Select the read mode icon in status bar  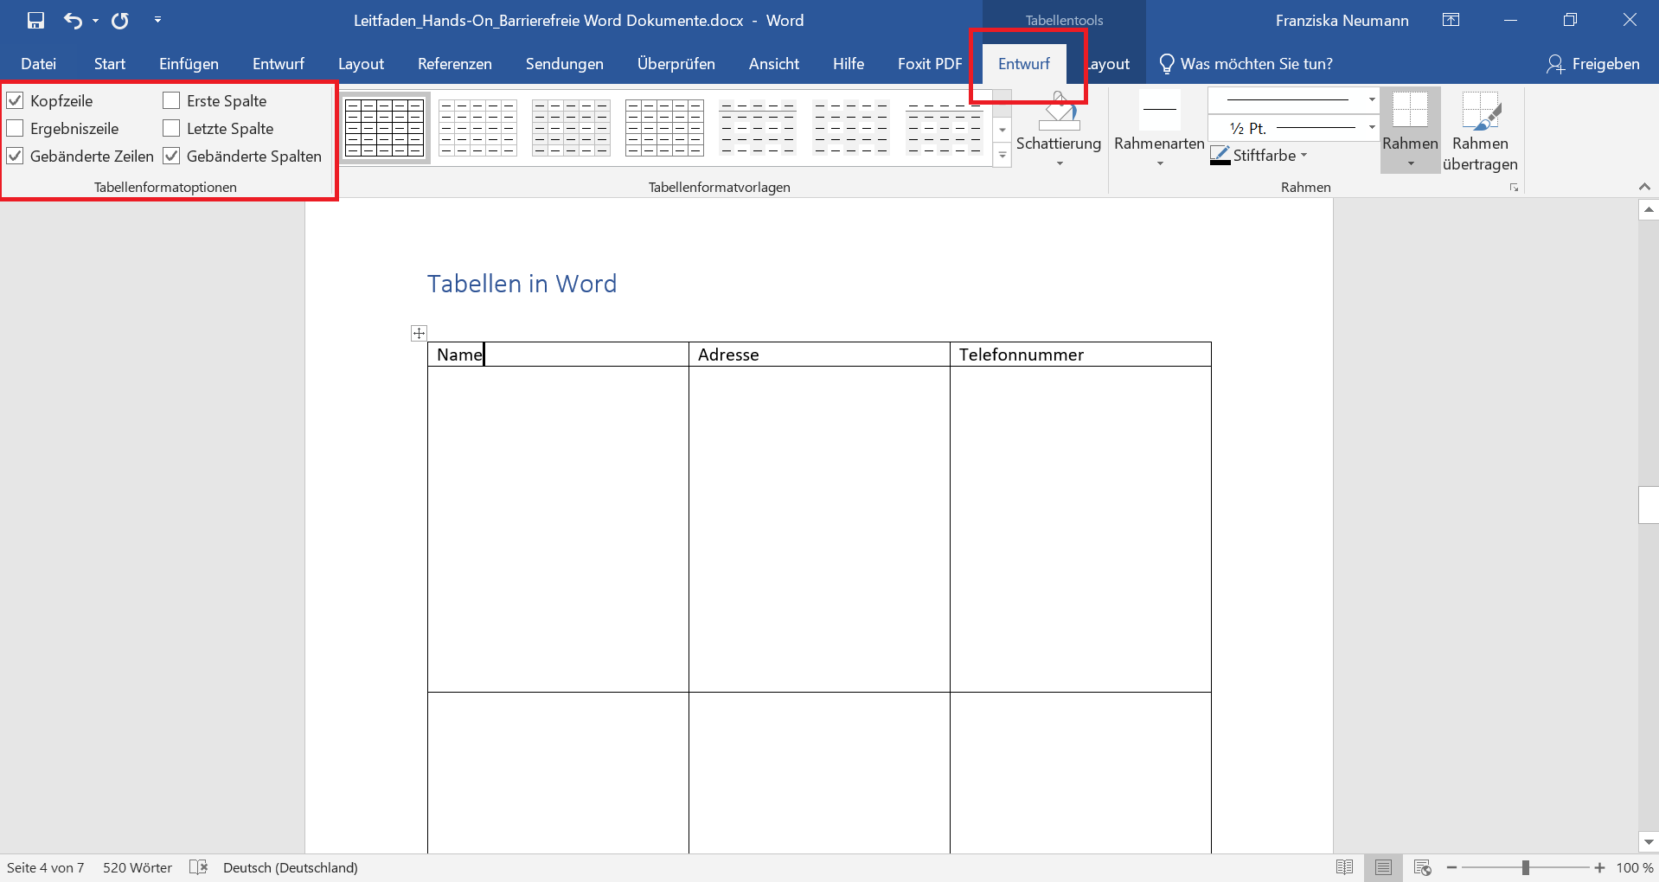point(1346,867)
